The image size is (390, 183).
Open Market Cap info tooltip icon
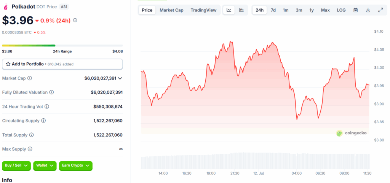point(30,78)
